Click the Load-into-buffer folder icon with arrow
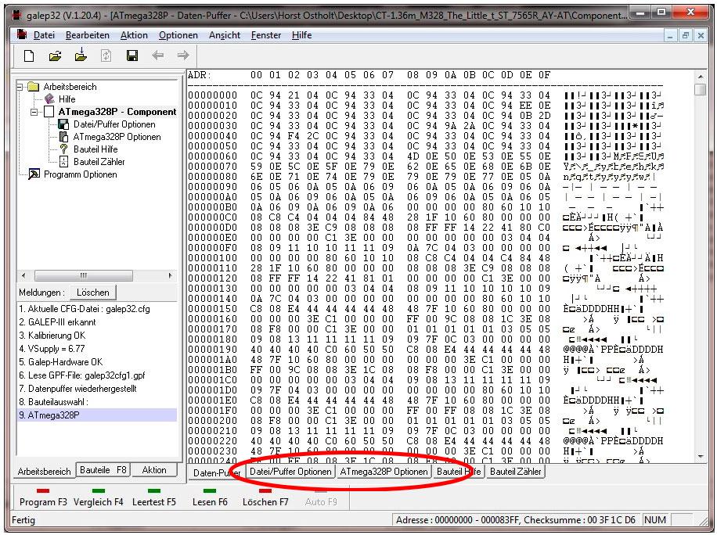Viewport: 717px width, 535px height. (x=81, y=55)
